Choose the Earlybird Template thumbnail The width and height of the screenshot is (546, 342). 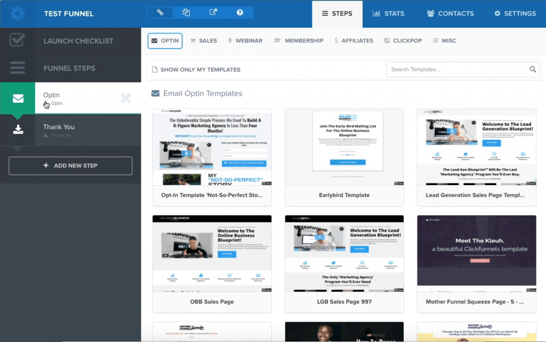(x=344, y=147)
